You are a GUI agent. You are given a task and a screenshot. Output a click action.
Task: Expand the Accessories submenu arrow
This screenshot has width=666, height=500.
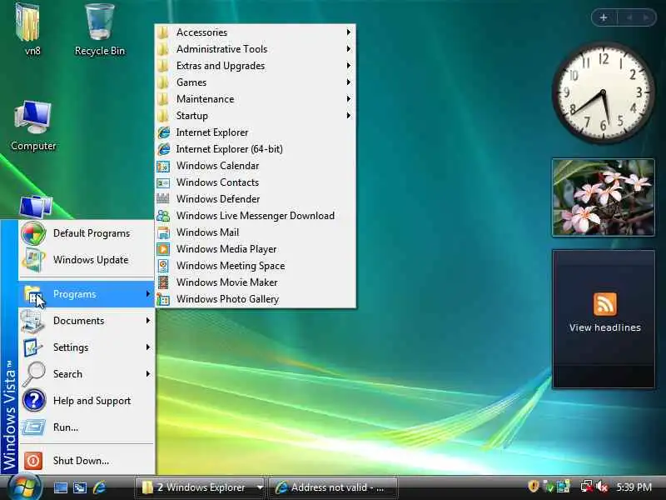click(x=348, y=32)
